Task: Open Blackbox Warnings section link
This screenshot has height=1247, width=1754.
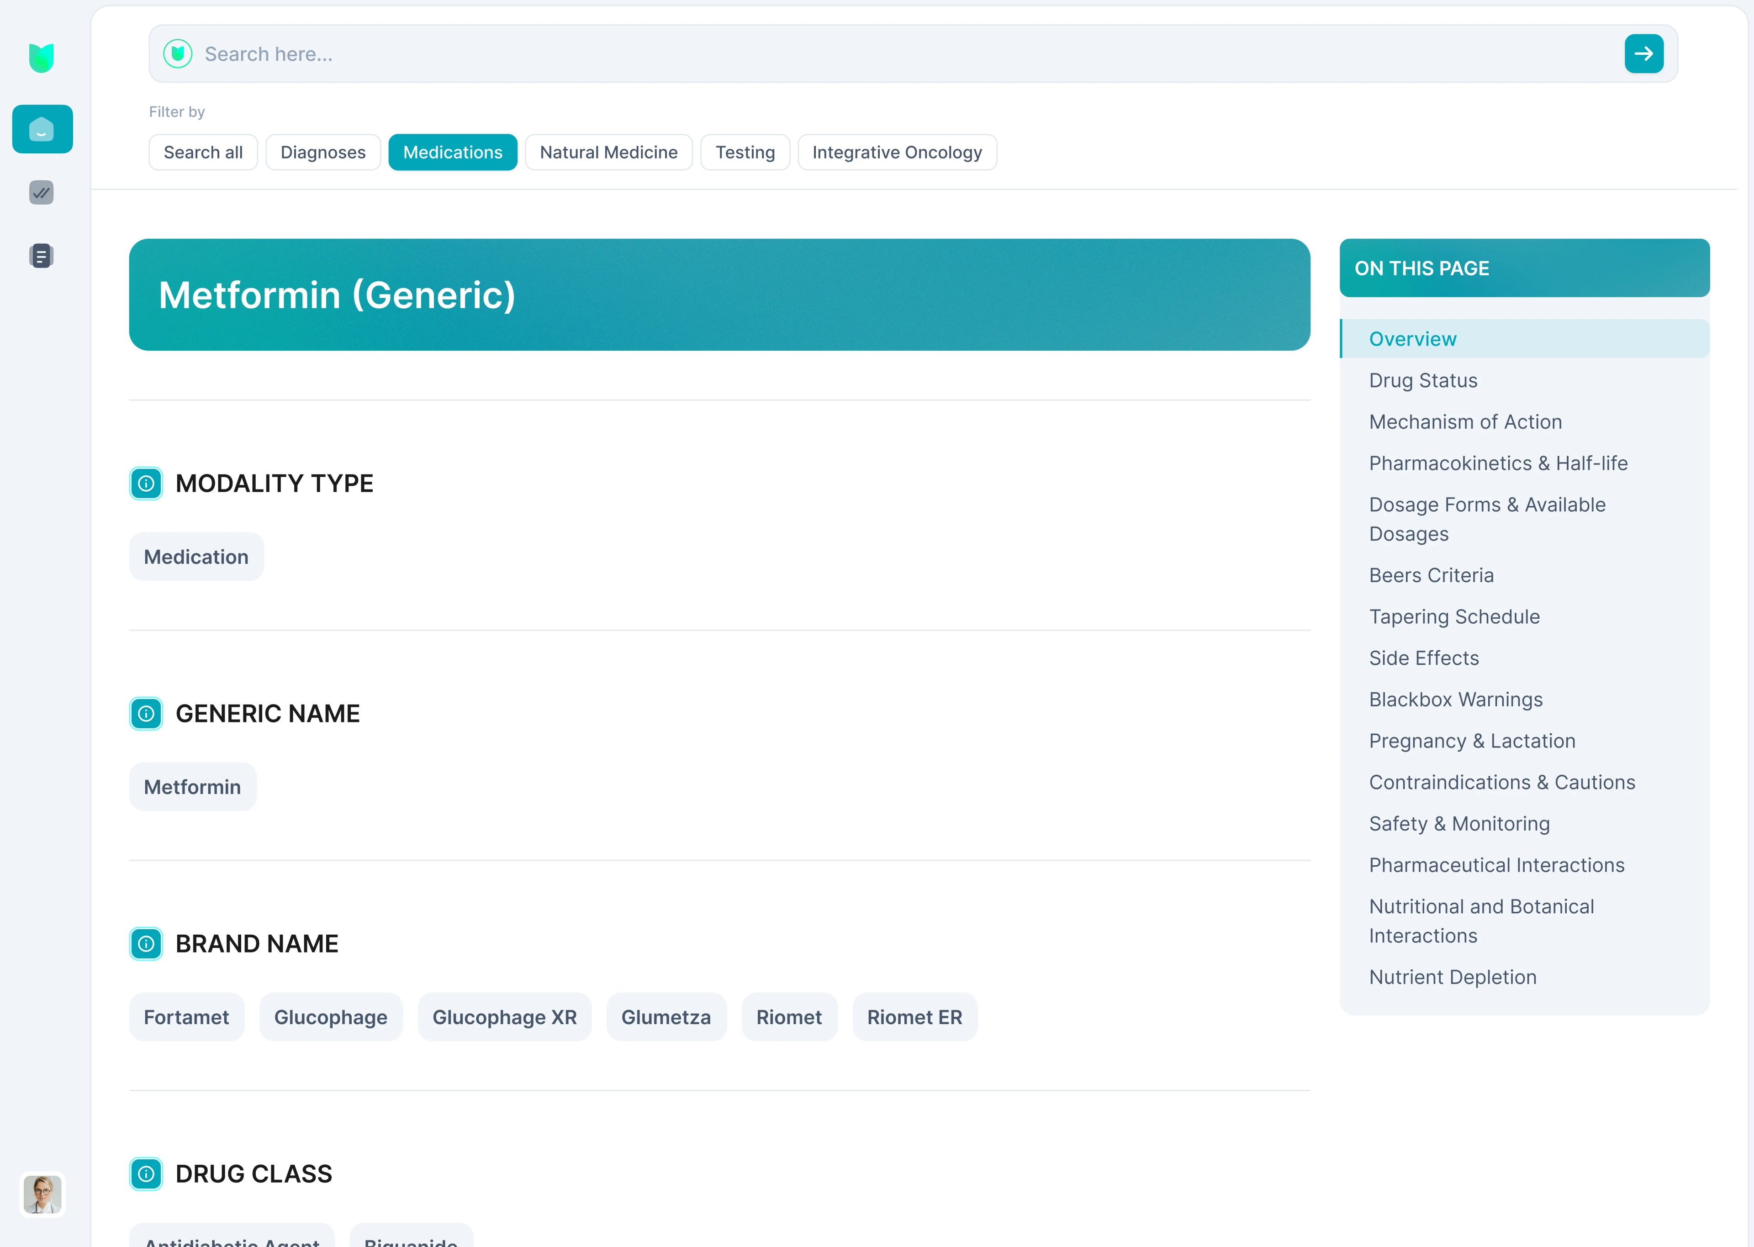Action: pos(1456,700)
